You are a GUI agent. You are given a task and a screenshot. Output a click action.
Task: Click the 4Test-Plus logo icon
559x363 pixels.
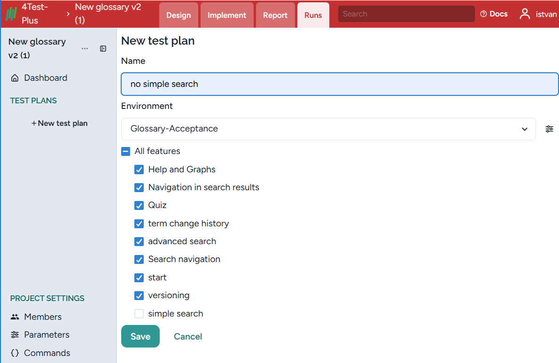pos(10,14)
